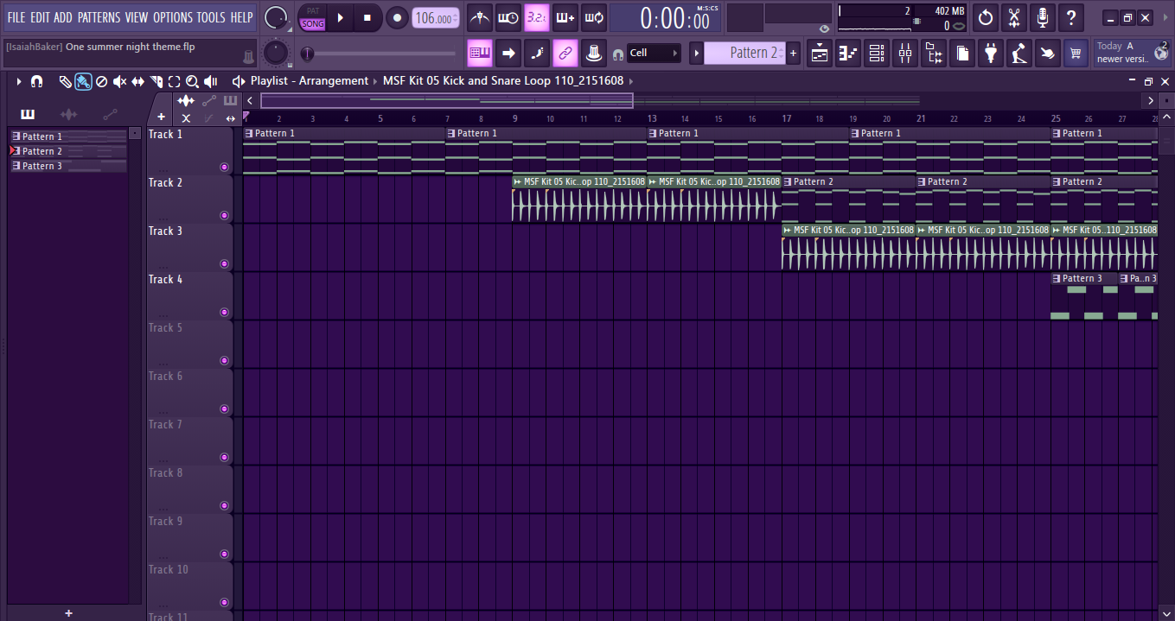Image resolution: width=1175 pixels, height=621 pixels.
Task: Add new pattern with plus beside Pattern 2
Action: [794, 54]
